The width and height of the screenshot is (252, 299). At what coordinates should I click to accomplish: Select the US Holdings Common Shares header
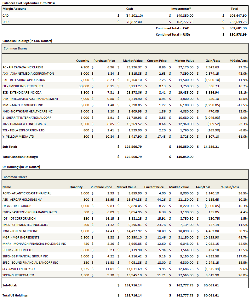[15, 177]
